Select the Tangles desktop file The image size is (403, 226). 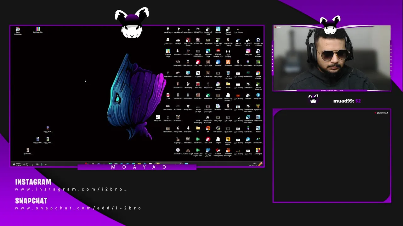click(x=218, y=140)
